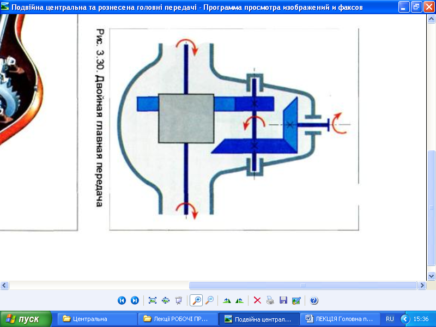Switch to Лекції РОБОЧІ ПР... taskbar button

click(x=178, y=319)
